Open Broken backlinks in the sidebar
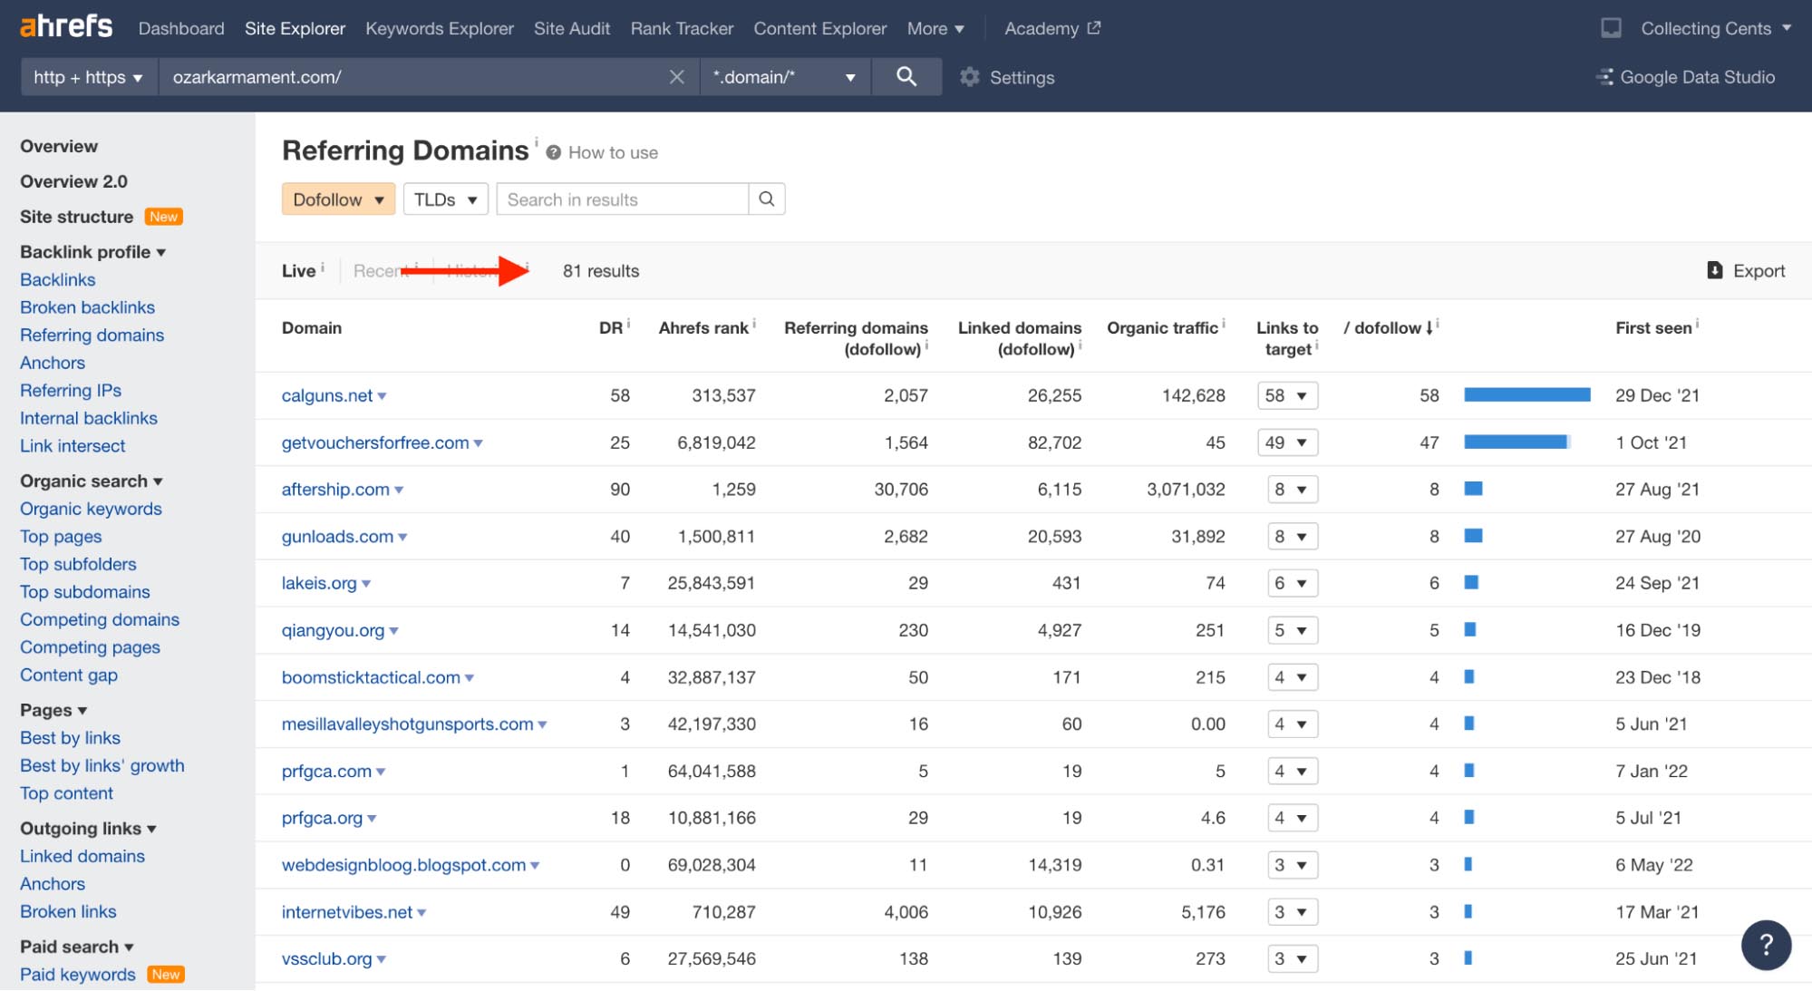The height and width of the screenshot is (991, 1812). click(x=87, y=307)
